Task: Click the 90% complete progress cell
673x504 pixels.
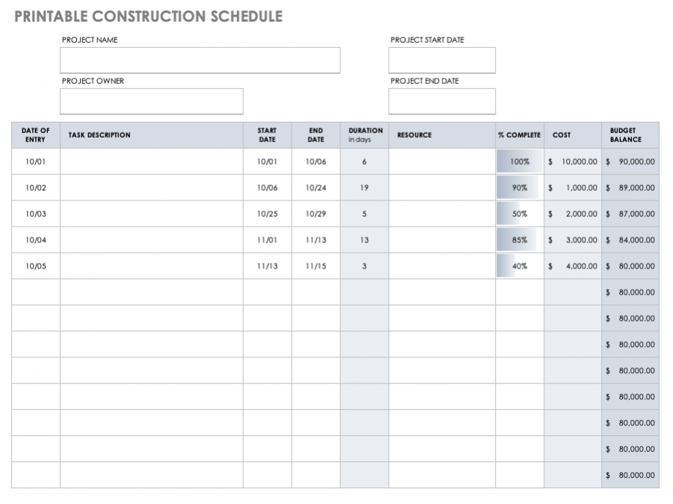Action: (x=520, y=188)
